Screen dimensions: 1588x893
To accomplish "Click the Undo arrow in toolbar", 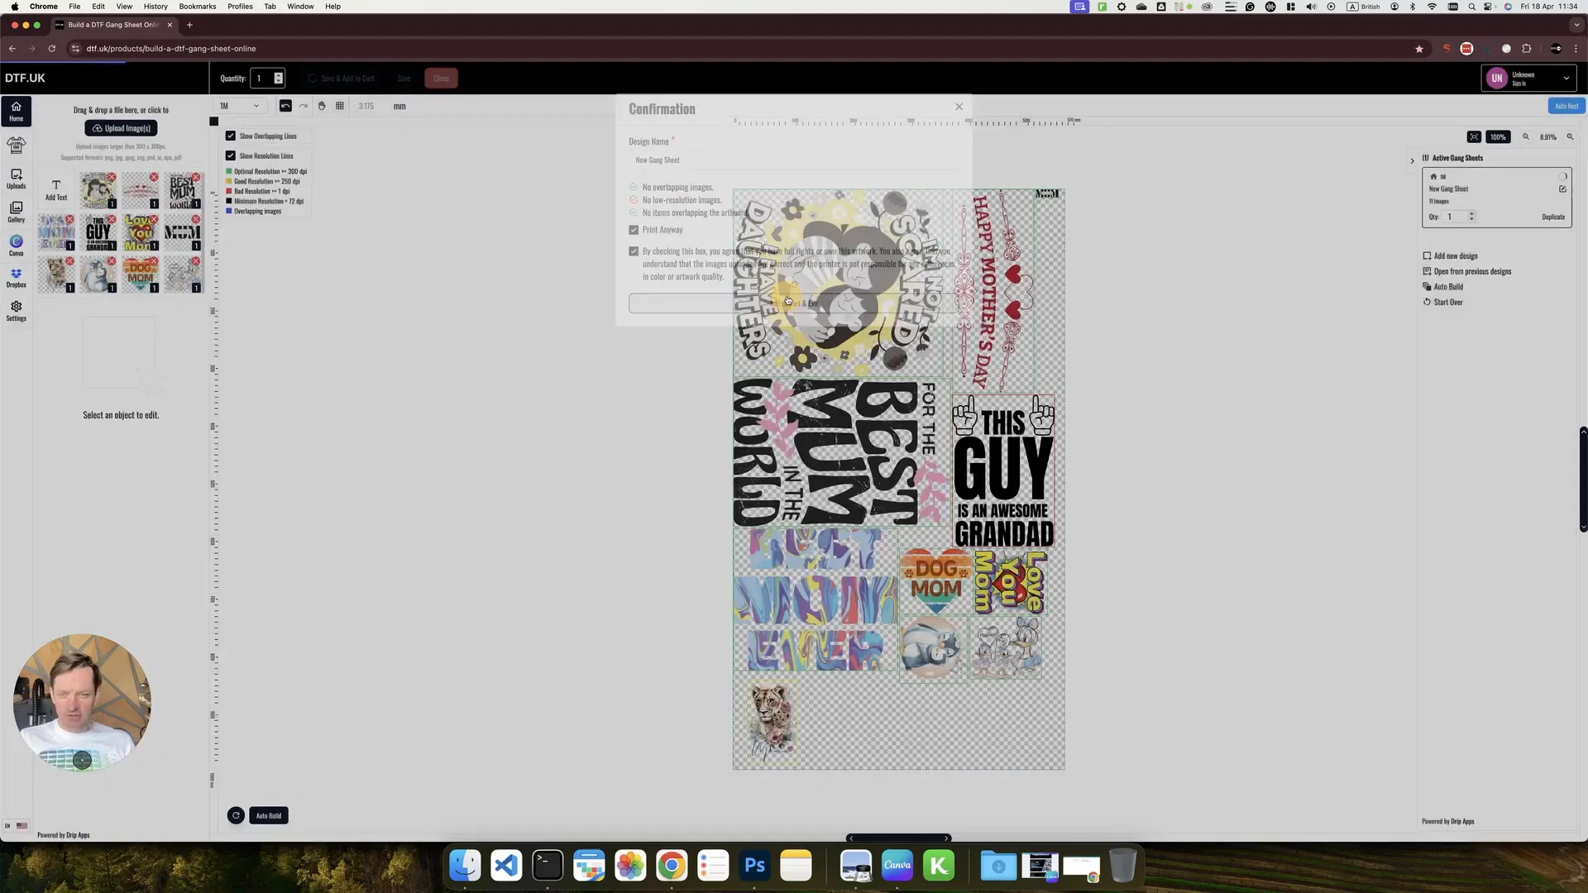I will [x=285, y=106].
